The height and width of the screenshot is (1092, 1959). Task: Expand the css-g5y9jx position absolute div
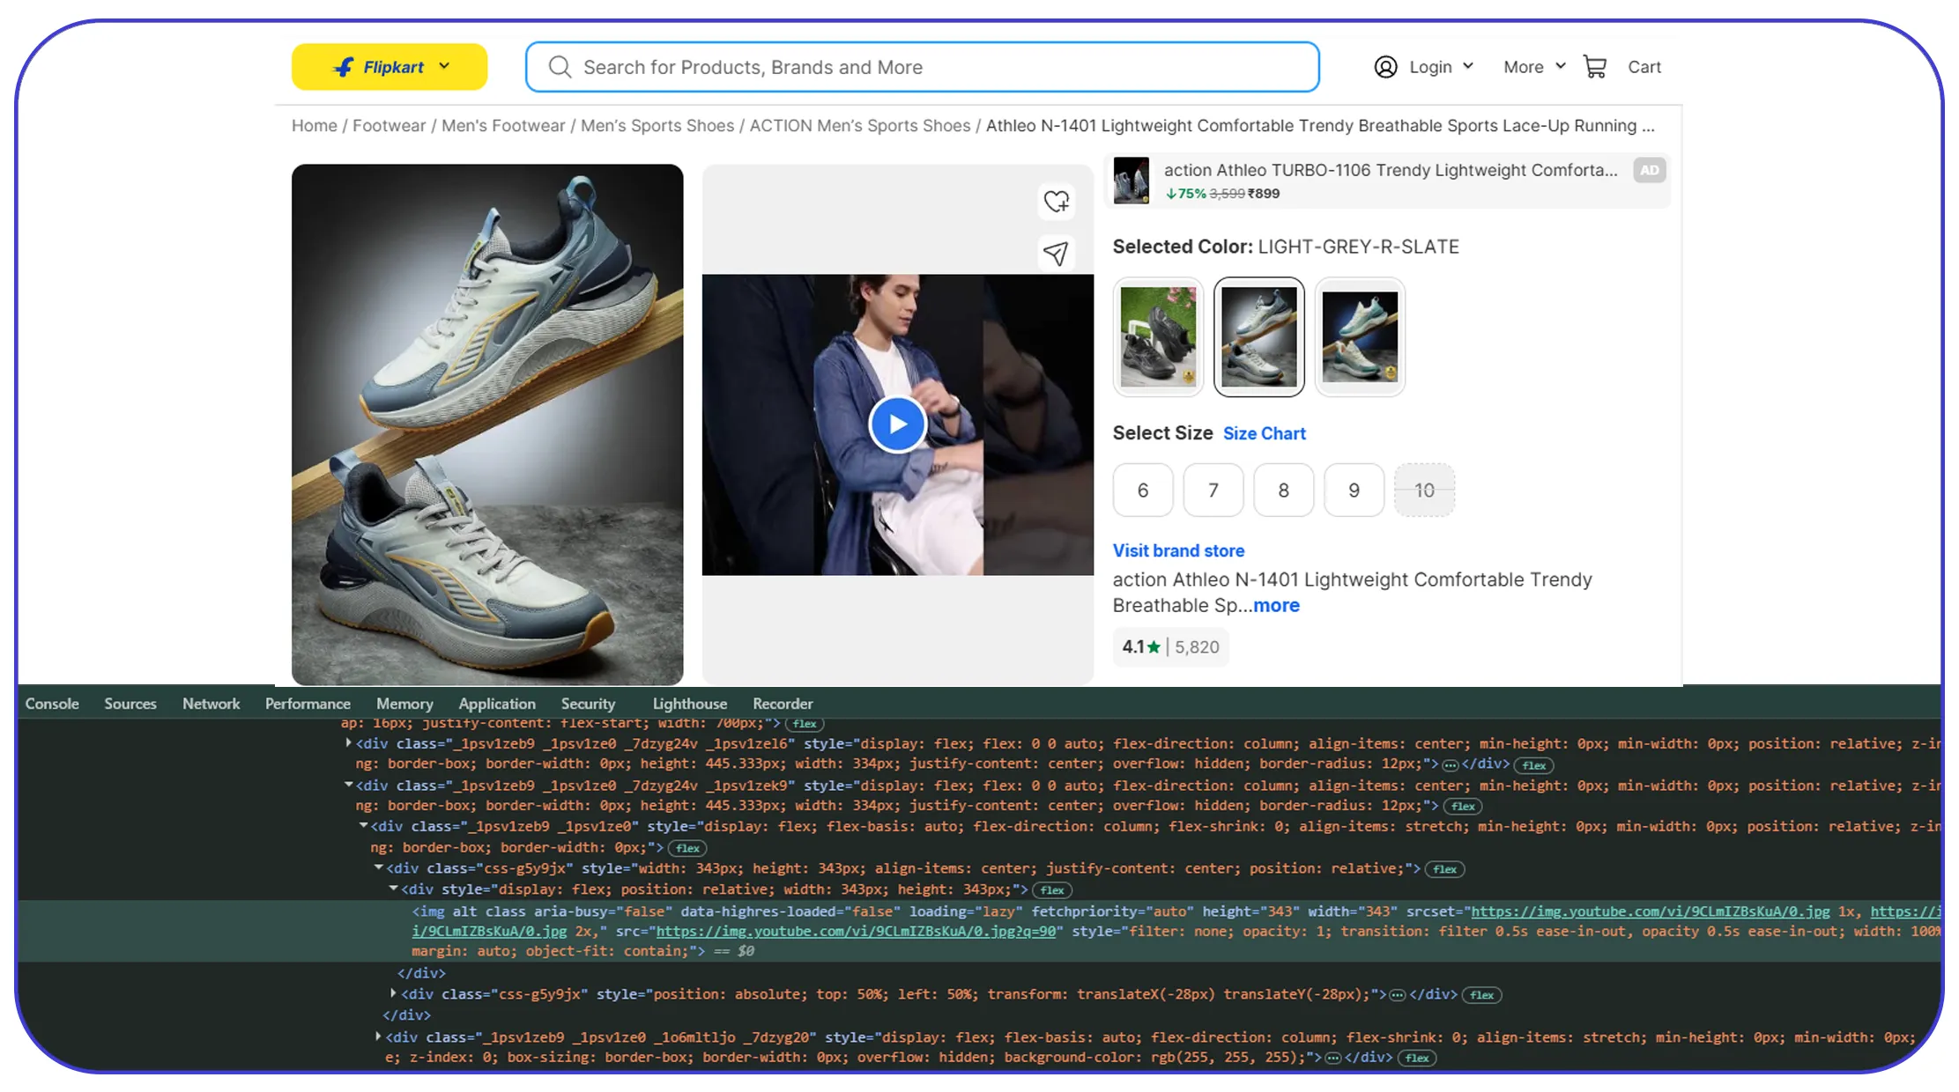coord(393,993)
